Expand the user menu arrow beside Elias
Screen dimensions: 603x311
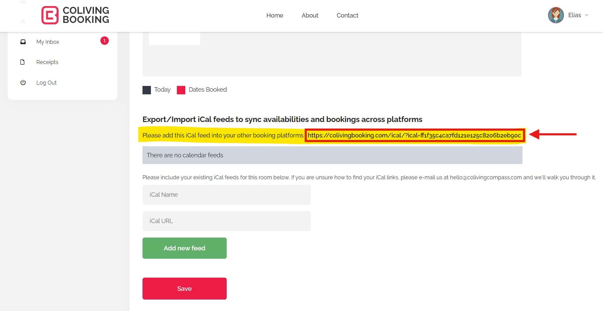(586, 15)
